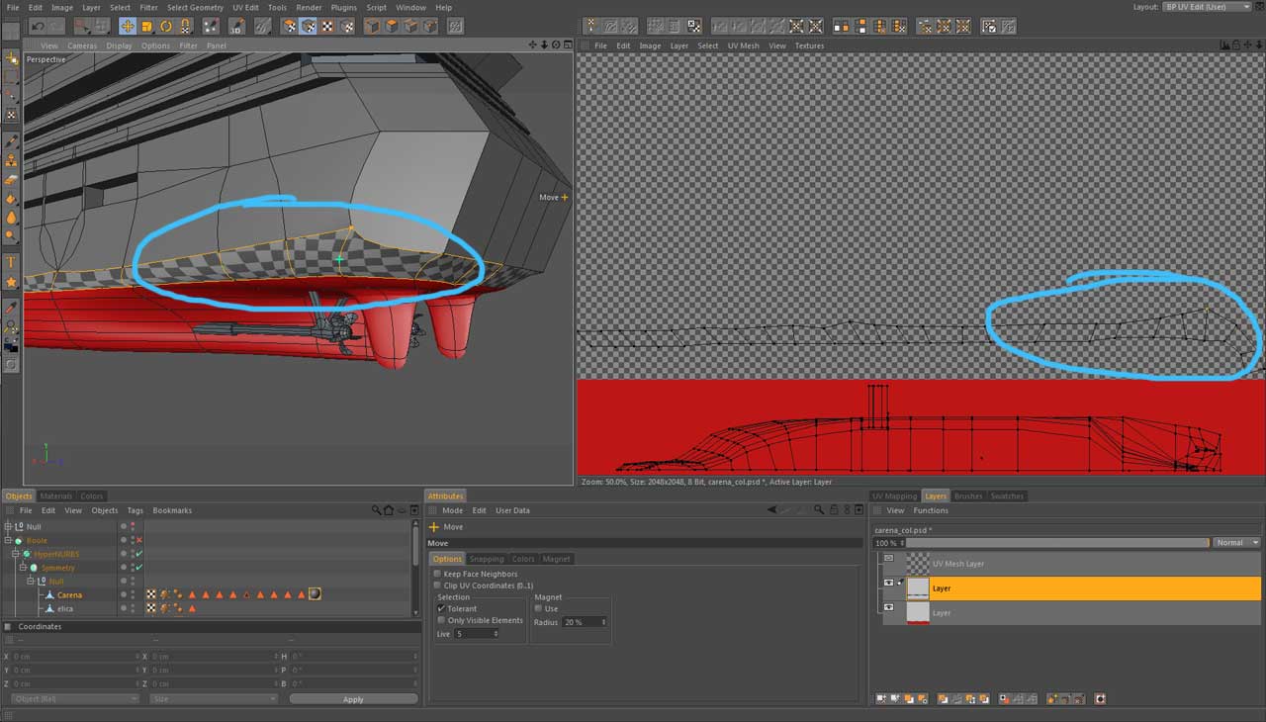Click the home icon in Objects manager
The image size is (1266, 722).
388,510
